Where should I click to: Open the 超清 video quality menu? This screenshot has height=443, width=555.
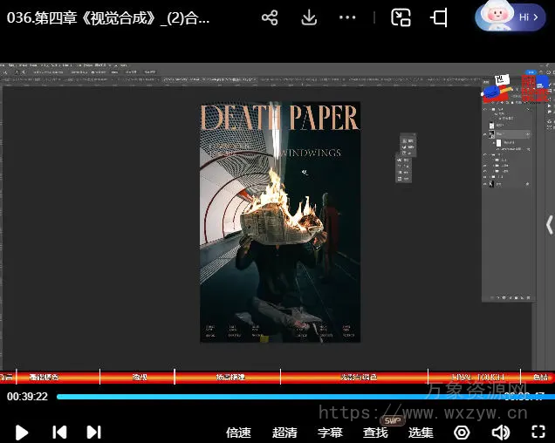click(284, 432)
